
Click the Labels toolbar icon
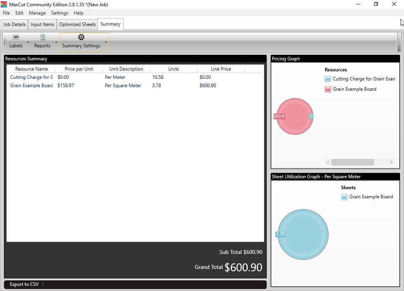coord(16,37)
